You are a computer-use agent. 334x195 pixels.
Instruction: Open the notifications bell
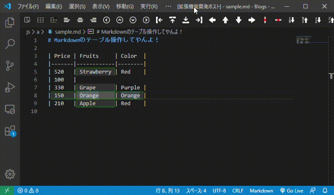(325, 190)
